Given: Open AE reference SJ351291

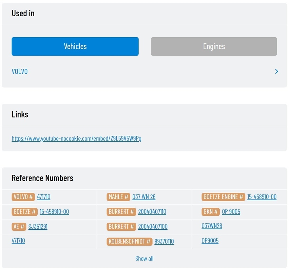Looking at the screenshot, I should point(38,227).
